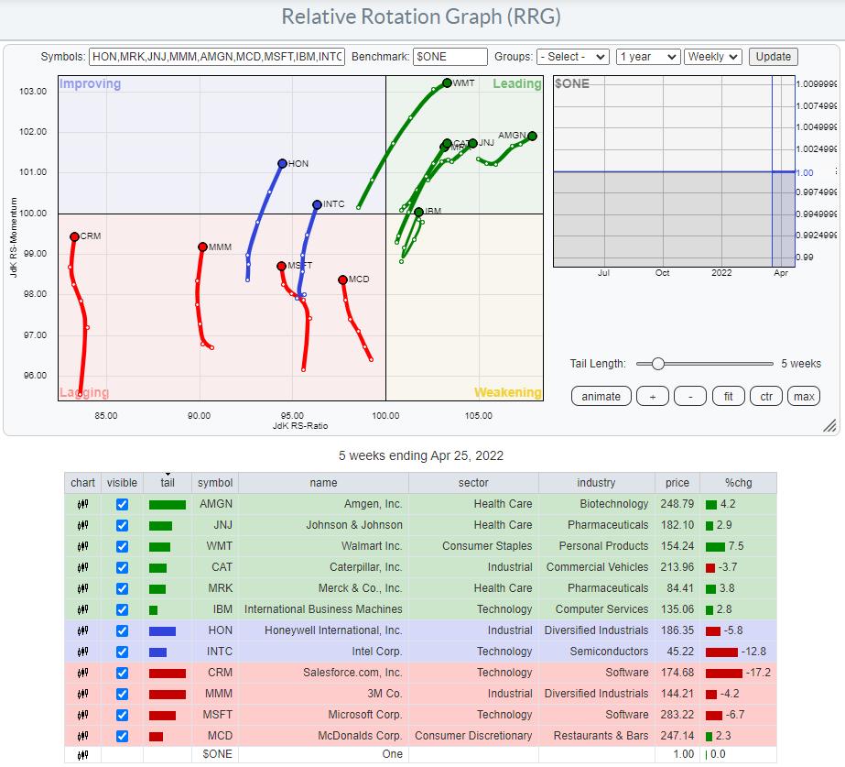Sort table by %chg column header
The width and height of the screenshot is (845, 767).
[737, 483]
